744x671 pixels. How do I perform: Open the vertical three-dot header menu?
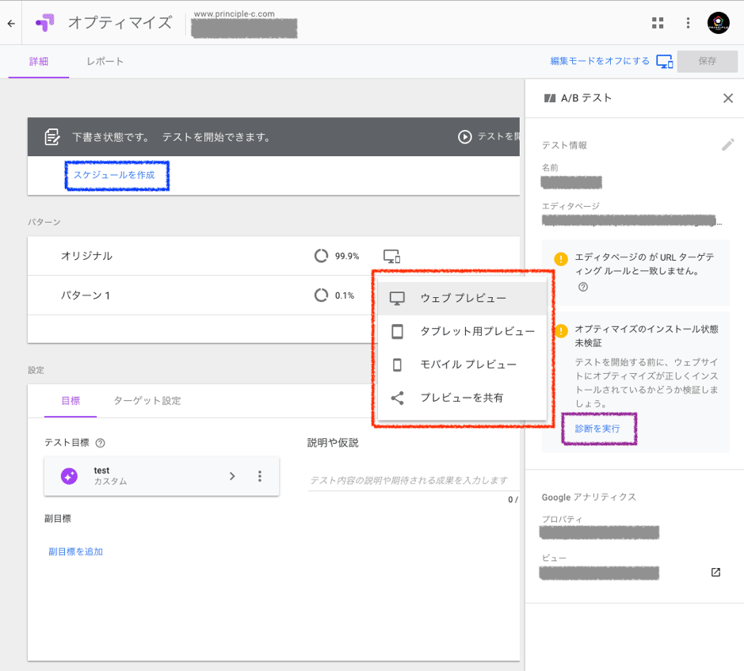(x=688, y=23)
